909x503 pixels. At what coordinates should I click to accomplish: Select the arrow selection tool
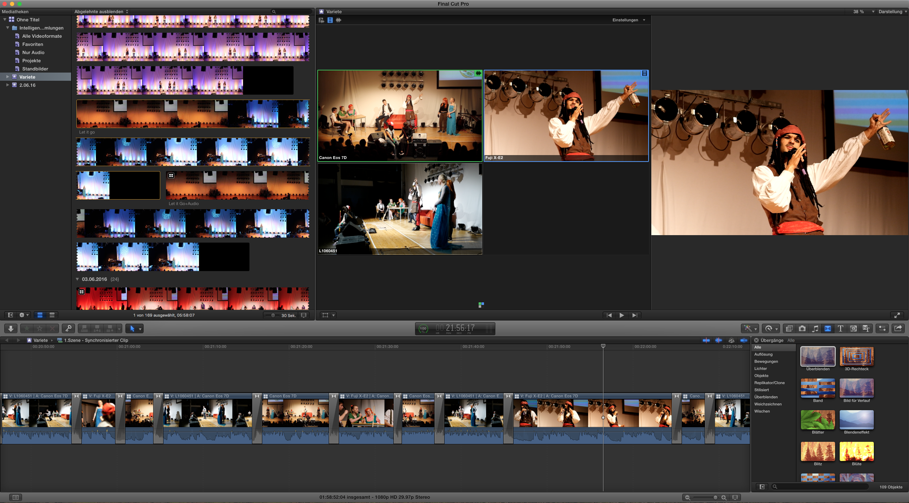(x=132, y=329)
